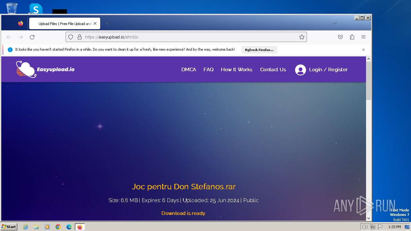The height and width of the screenshot is (231, 411).
Task: Dismiss the Firefox refresh notification bar
Action: coord(363,50)
